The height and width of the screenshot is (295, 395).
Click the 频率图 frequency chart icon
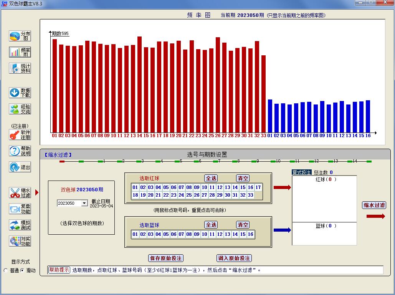pyautogui.click(x=15, y=52)
